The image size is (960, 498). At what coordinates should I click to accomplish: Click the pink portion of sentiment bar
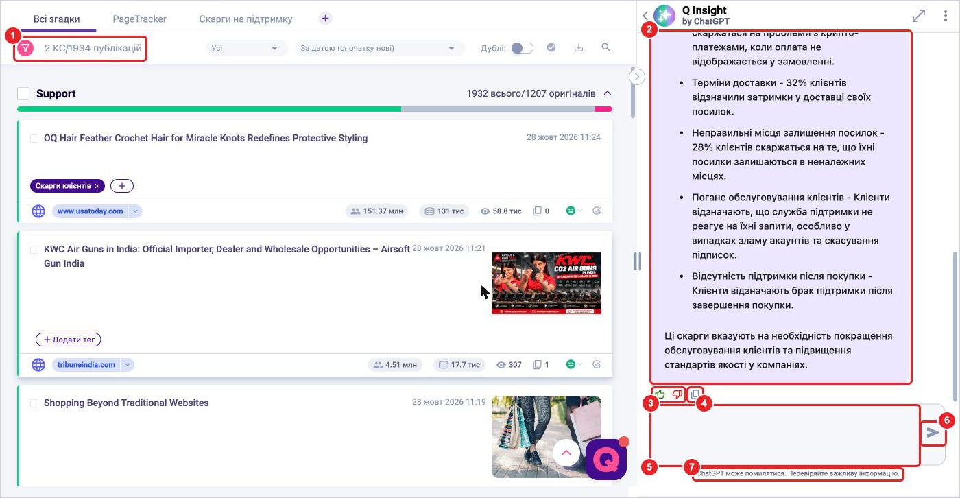[x=603, y=109]
